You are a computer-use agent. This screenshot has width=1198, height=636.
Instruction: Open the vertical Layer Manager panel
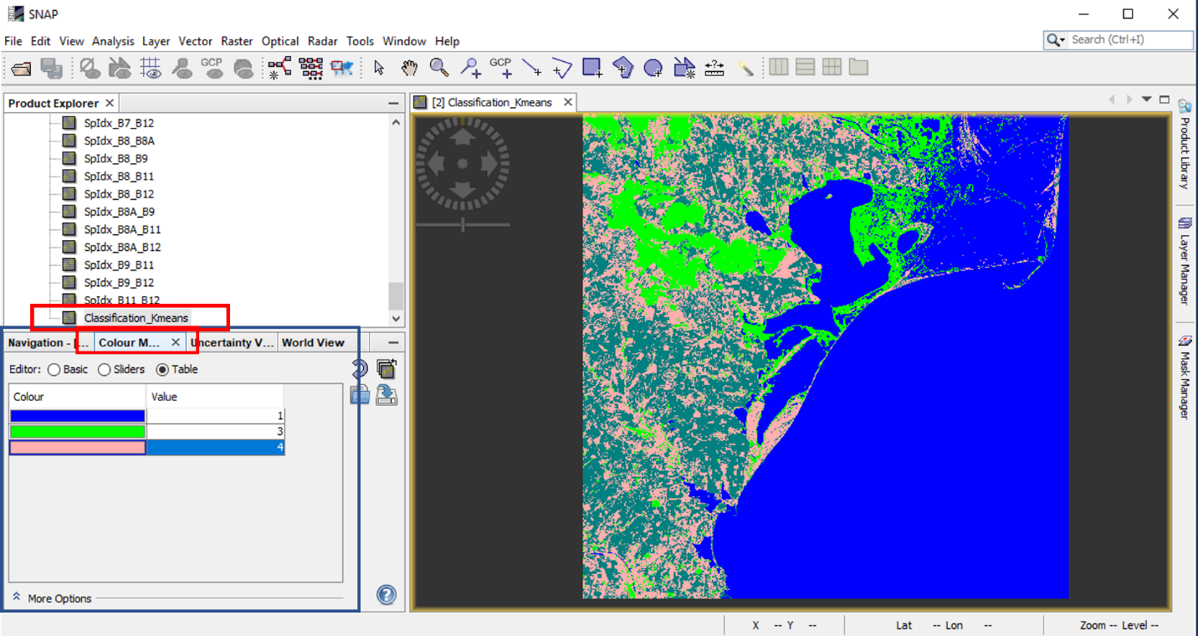(1185, 261)
